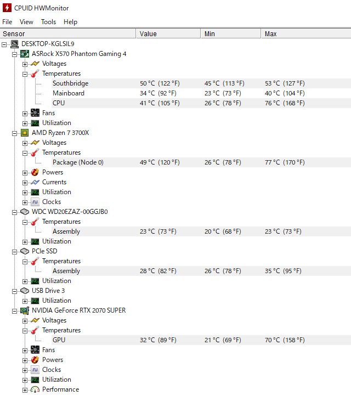The height and width of the screenshot is (396, 351).
Task: Click the Ryzen Currents blue wave icon
Action: (x=35, y=182)
